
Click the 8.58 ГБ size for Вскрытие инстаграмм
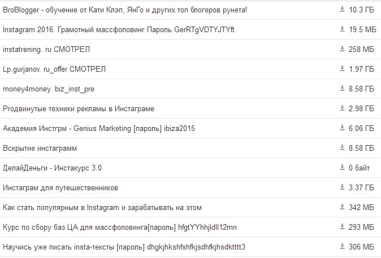[x=361, y=148]
